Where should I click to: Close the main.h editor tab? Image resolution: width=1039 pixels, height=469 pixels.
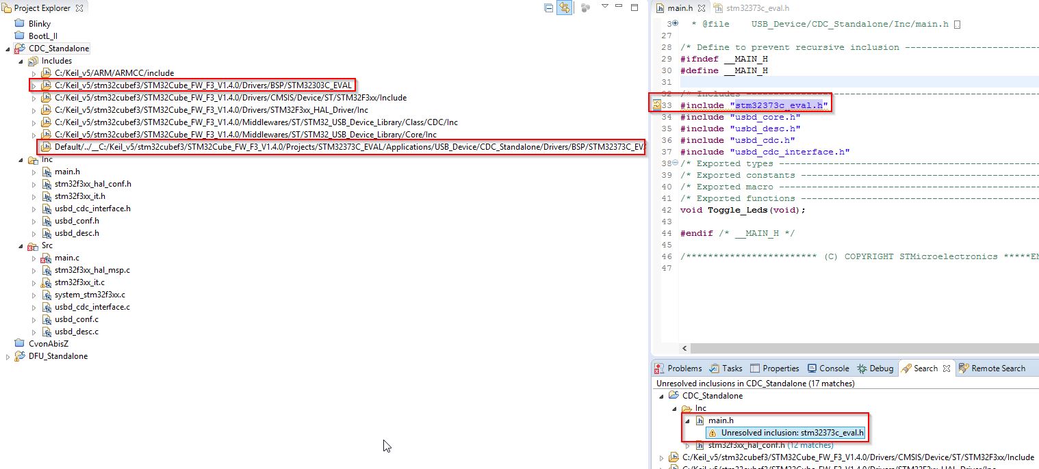701,8
